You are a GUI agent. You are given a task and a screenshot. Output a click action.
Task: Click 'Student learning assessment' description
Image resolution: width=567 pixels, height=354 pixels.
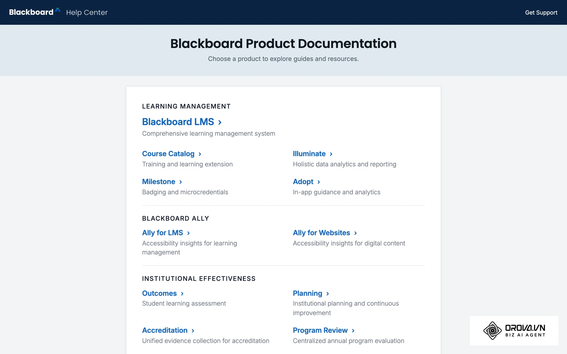pos(184,303)
